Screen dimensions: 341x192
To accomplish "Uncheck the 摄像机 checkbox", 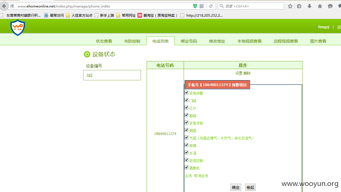I will pos(186,167).
